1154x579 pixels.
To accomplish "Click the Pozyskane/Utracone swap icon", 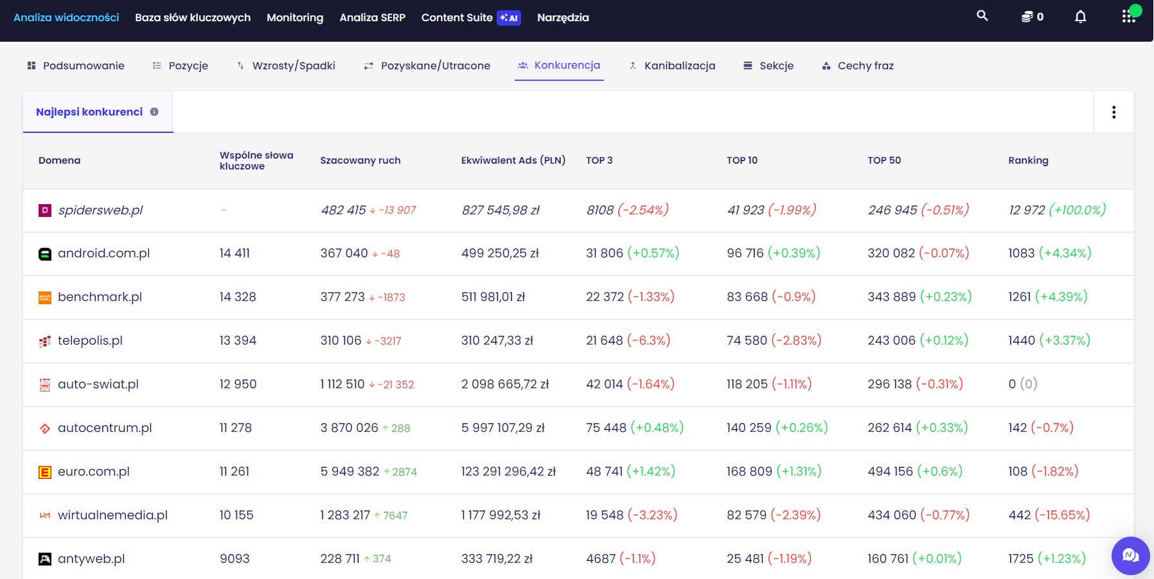I will coord(368,65).
